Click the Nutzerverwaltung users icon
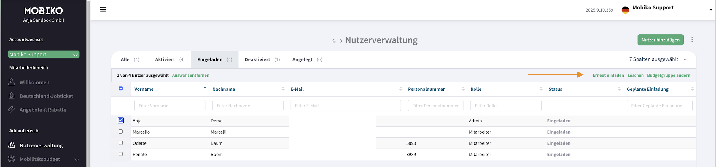The image size is (716, 167). coord(12,145)
